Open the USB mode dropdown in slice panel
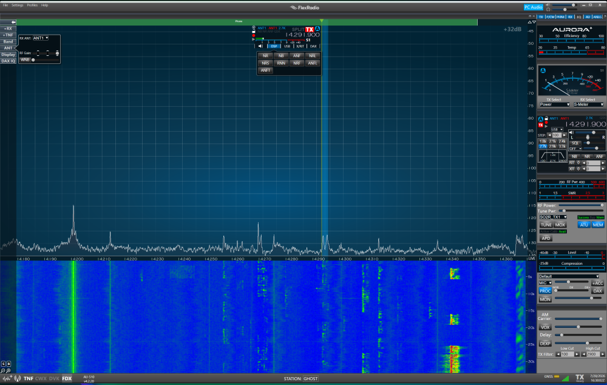Screen dimensions: 607x385 pos(557,129)
